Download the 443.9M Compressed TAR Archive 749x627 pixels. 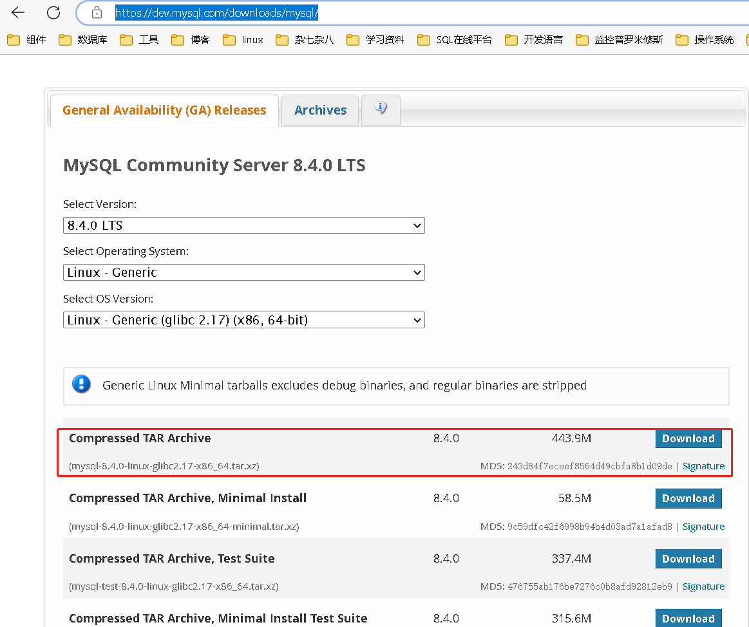point(688,438)
